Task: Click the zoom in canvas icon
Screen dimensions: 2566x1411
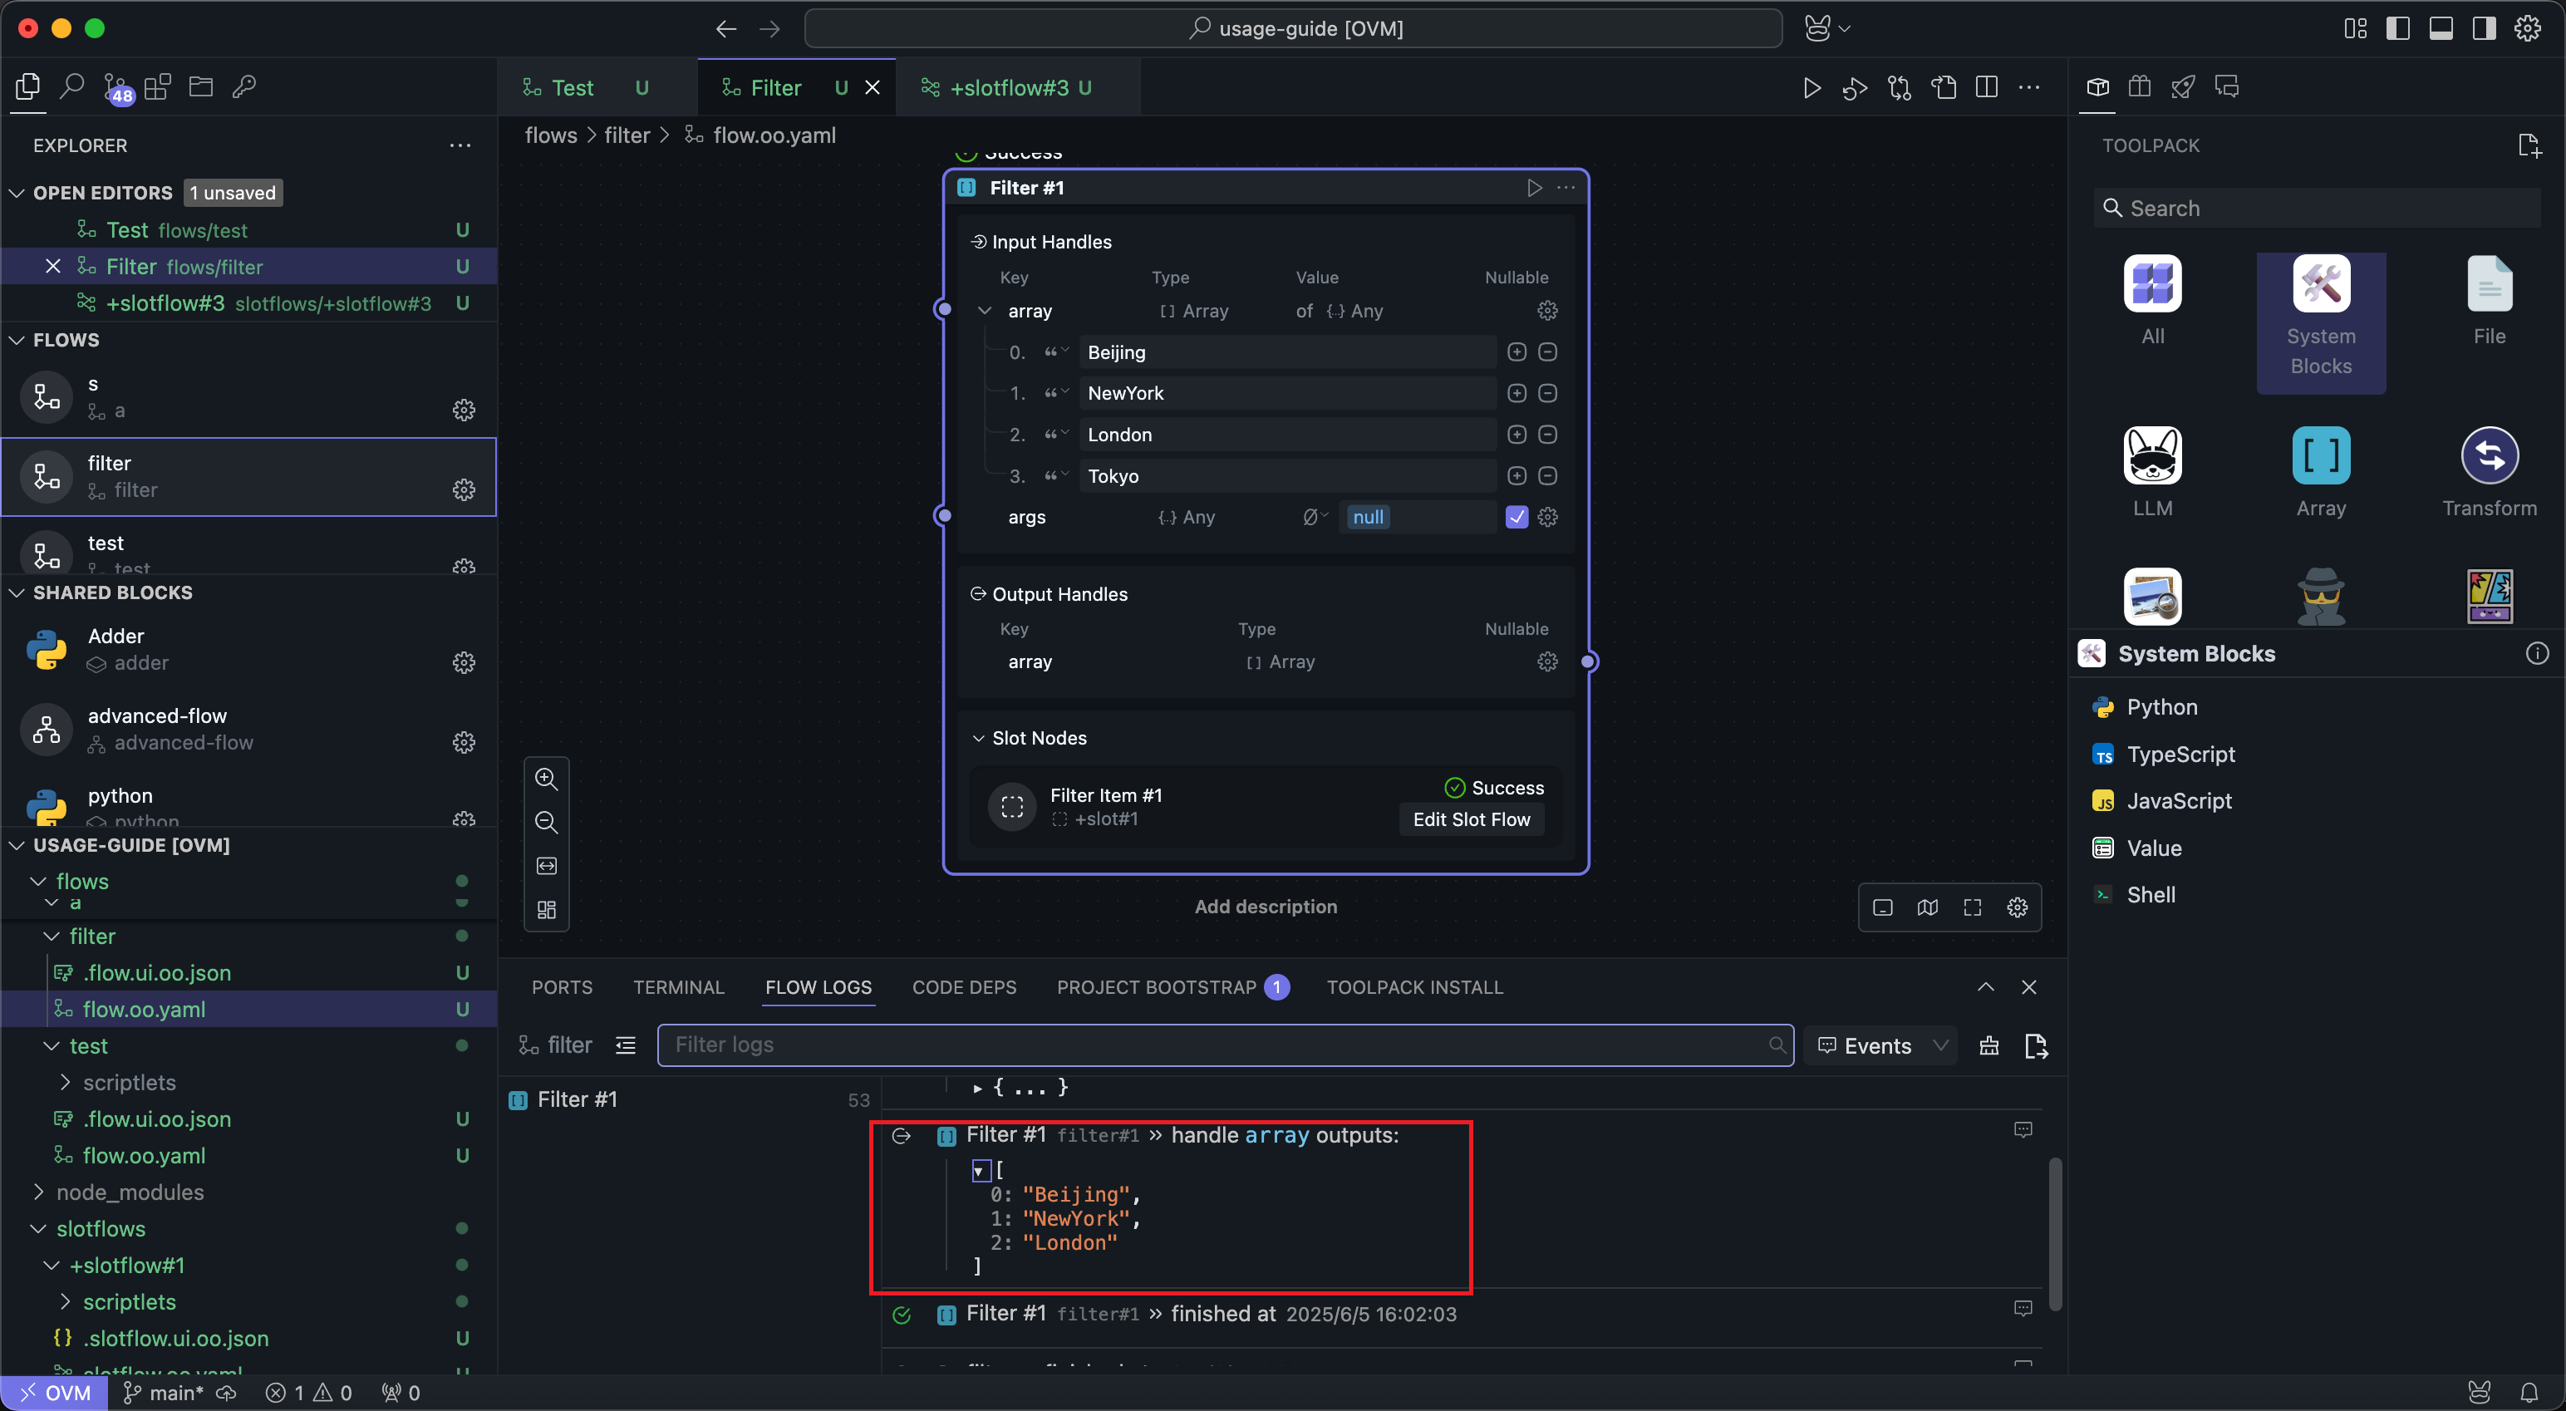Action: [x=546, y=779]
